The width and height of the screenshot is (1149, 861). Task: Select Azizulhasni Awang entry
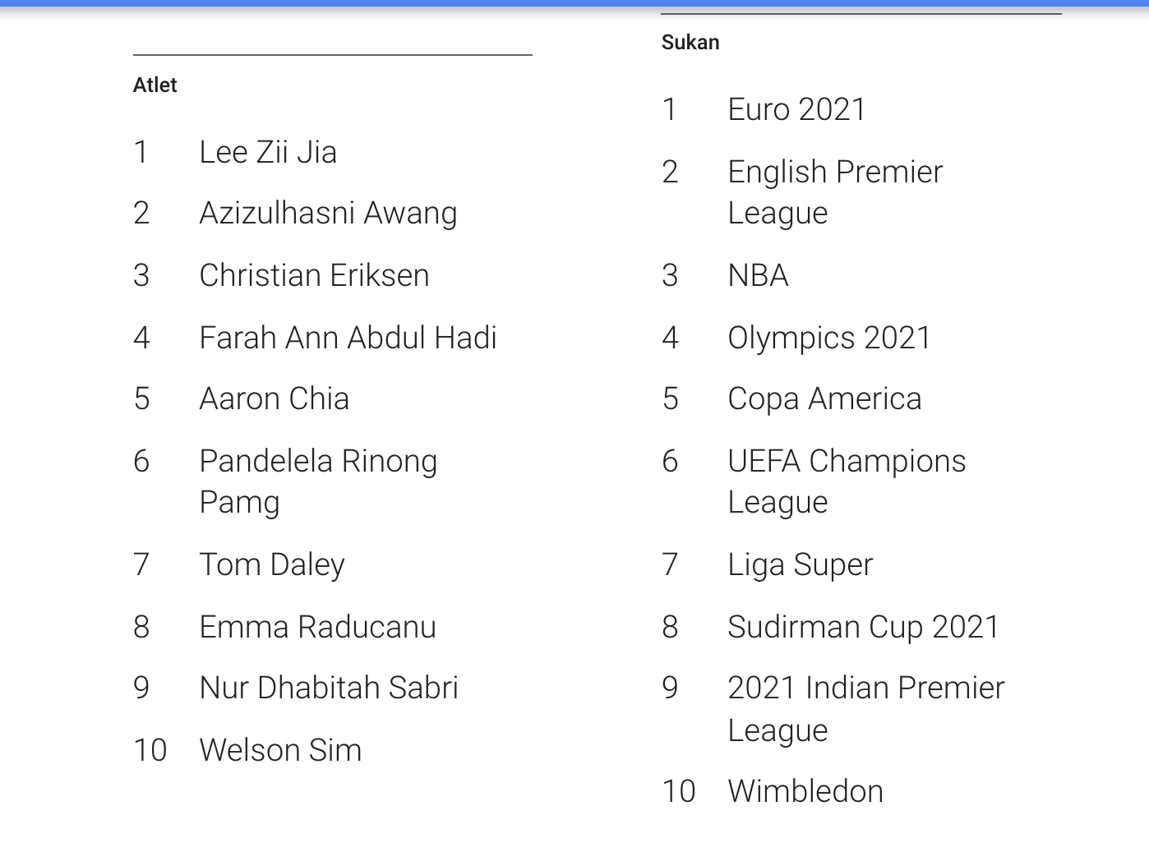(328, 214)
